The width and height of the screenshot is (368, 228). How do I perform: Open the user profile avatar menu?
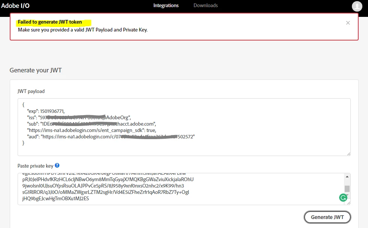[357, 6]
